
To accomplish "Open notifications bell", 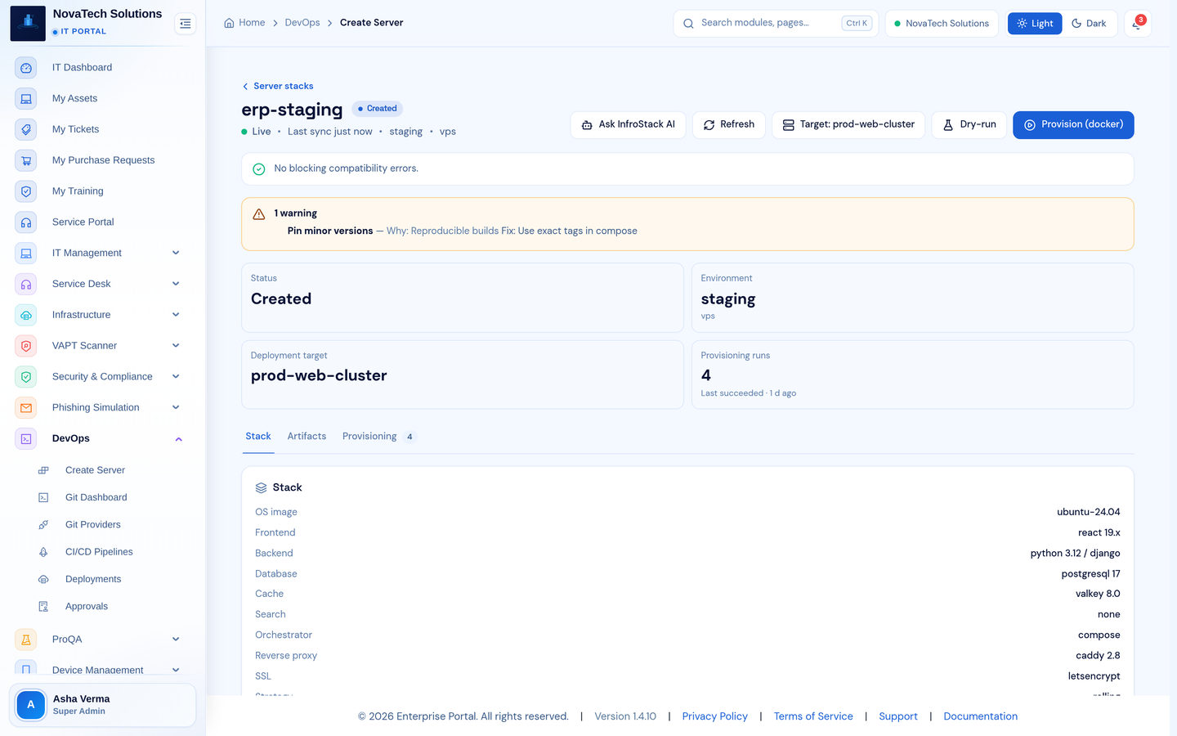I will [x=1137, y=24].
